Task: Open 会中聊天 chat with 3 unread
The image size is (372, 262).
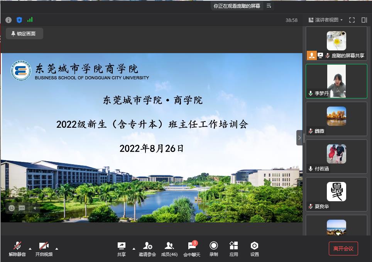Action: [x=192, y=249]
